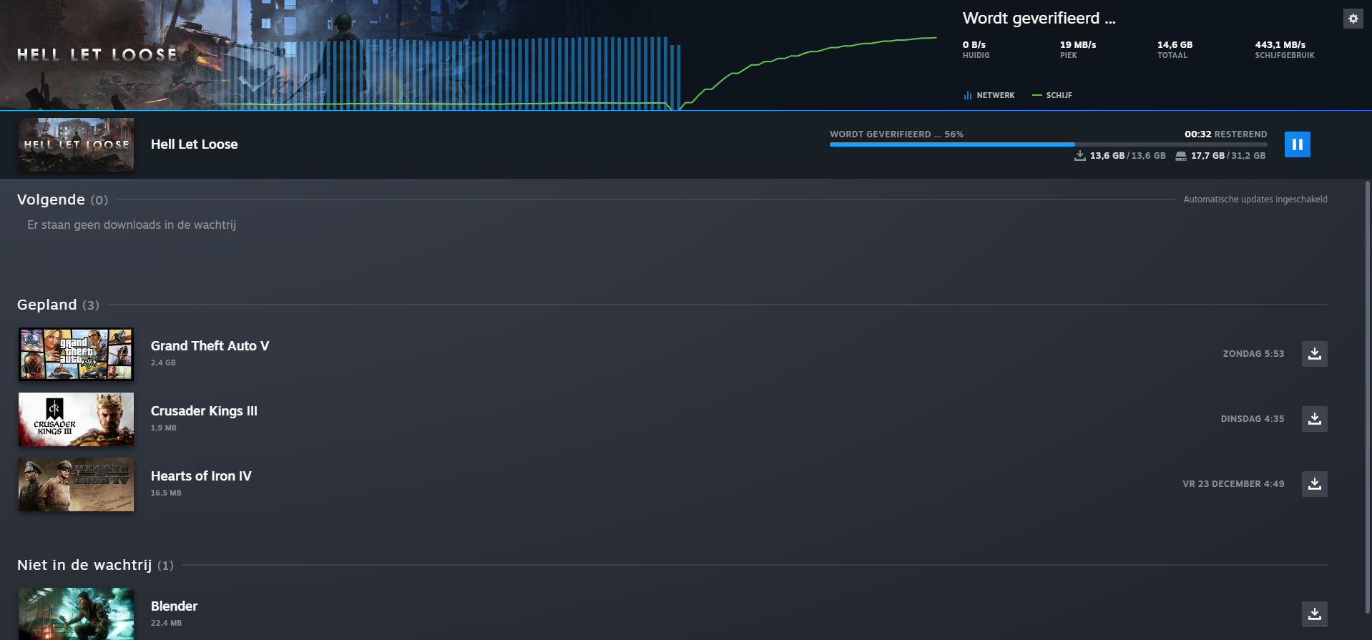Viewport: 1372px width, 640px height.
Task: Download the Crusader Kings III update now
Action: coord(1314,419)
